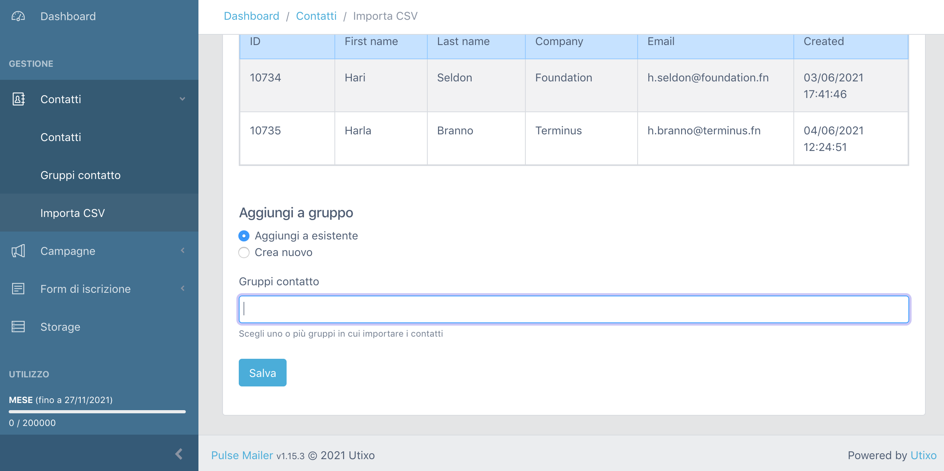Open Contatti breadcrumb link
944x471 pixels.
(x=316, y=16)
